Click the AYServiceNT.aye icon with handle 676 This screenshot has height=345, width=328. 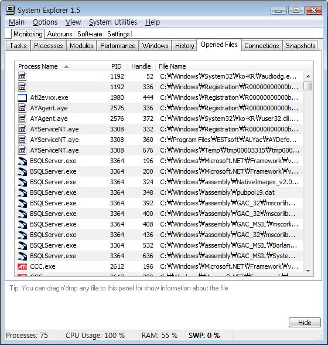[22, 150]
